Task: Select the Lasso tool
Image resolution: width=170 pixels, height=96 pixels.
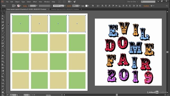Action: (3, 22)
